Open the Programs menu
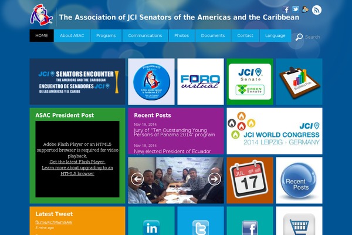The height and width of the screenshot is (235, 352). [106, 35]
